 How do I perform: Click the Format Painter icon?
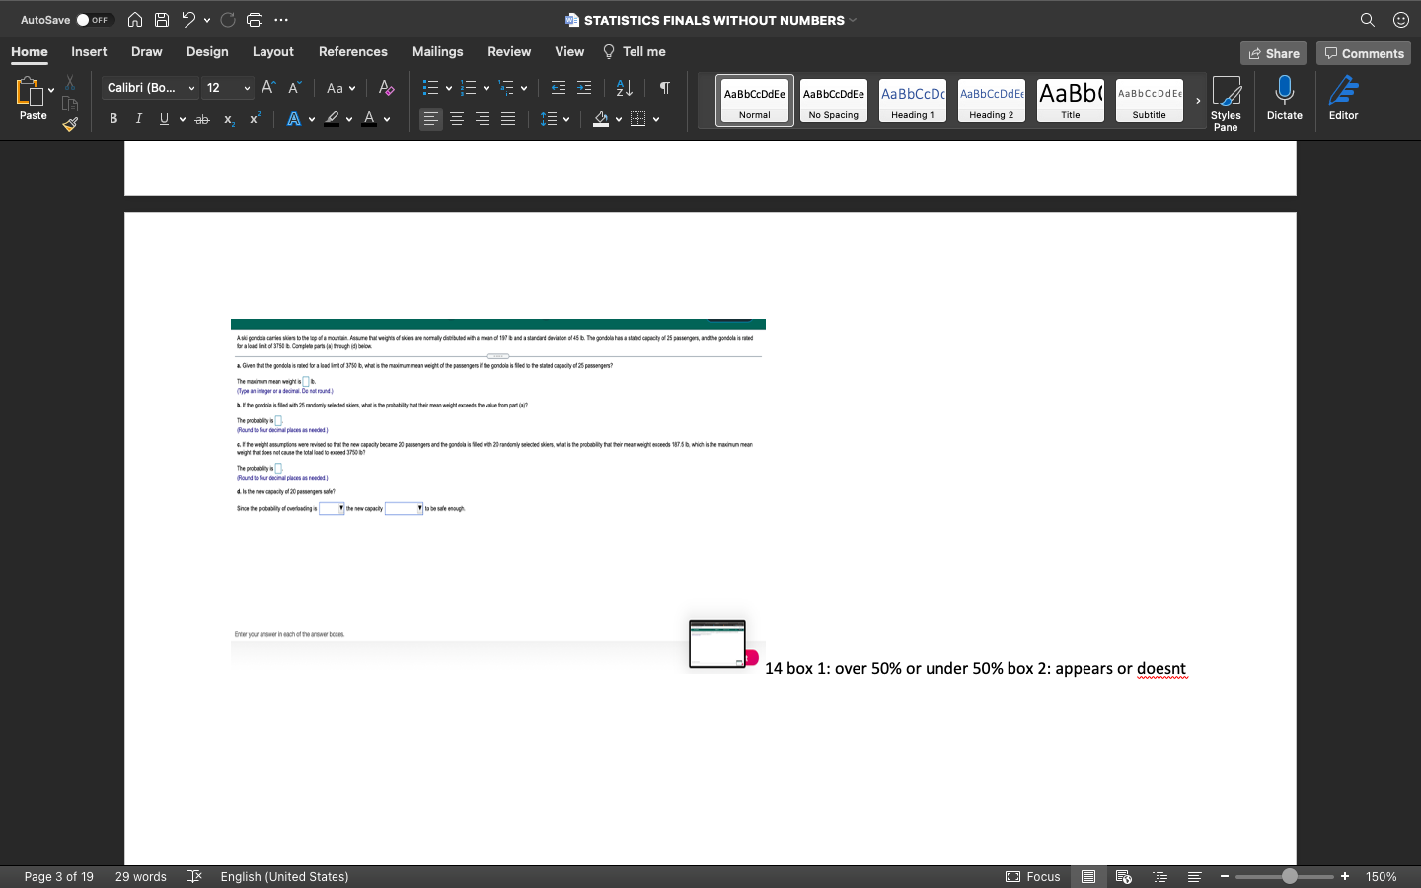click(x=70, y=125)
